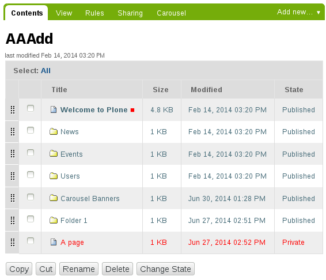The image size is (326, 280).
Task: Open the Add new… dropdown menu
Action: pos(298,12)
